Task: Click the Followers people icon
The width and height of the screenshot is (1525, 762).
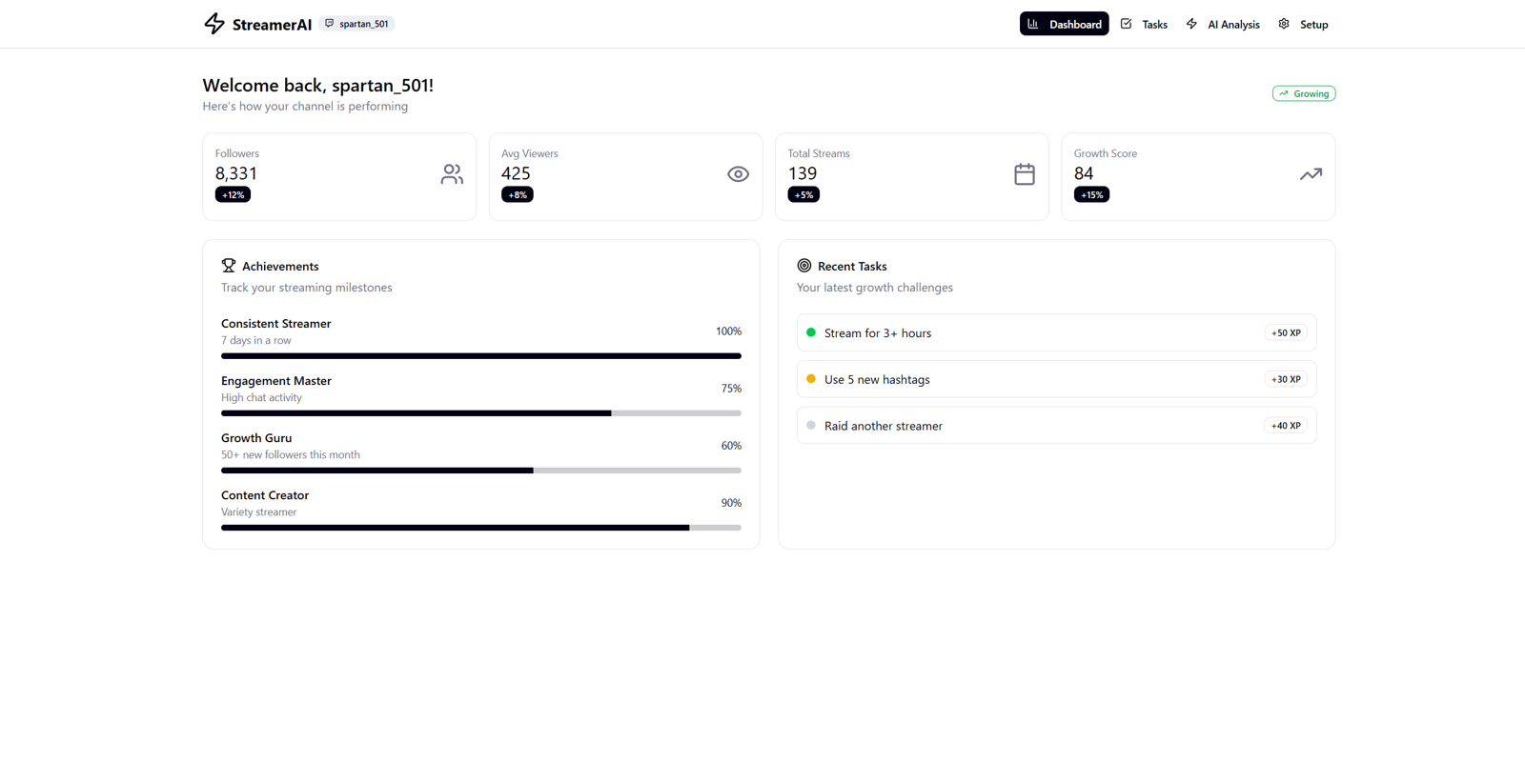Action: point(452,174)
